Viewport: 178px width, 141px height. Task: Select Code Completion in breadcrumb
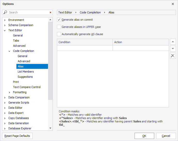(90, 12)
